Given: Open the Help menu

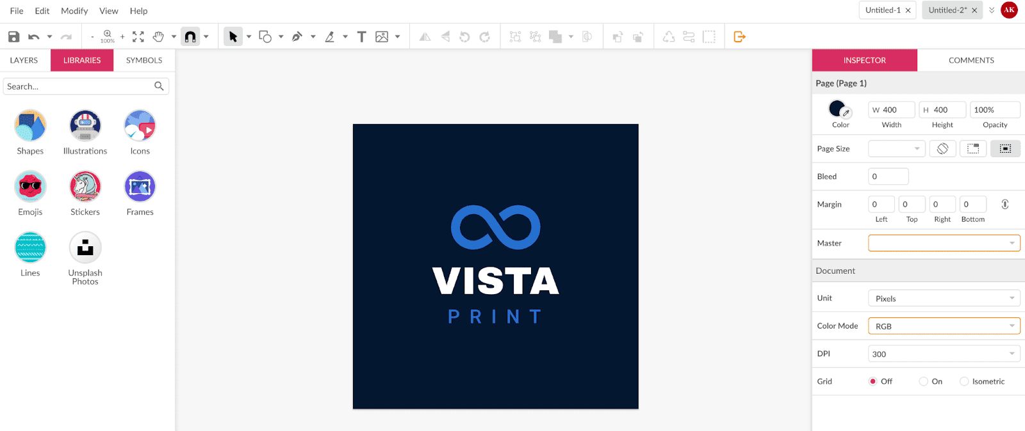Looking at the screenshot, I should pyautogui.click(x=138, y=11).
